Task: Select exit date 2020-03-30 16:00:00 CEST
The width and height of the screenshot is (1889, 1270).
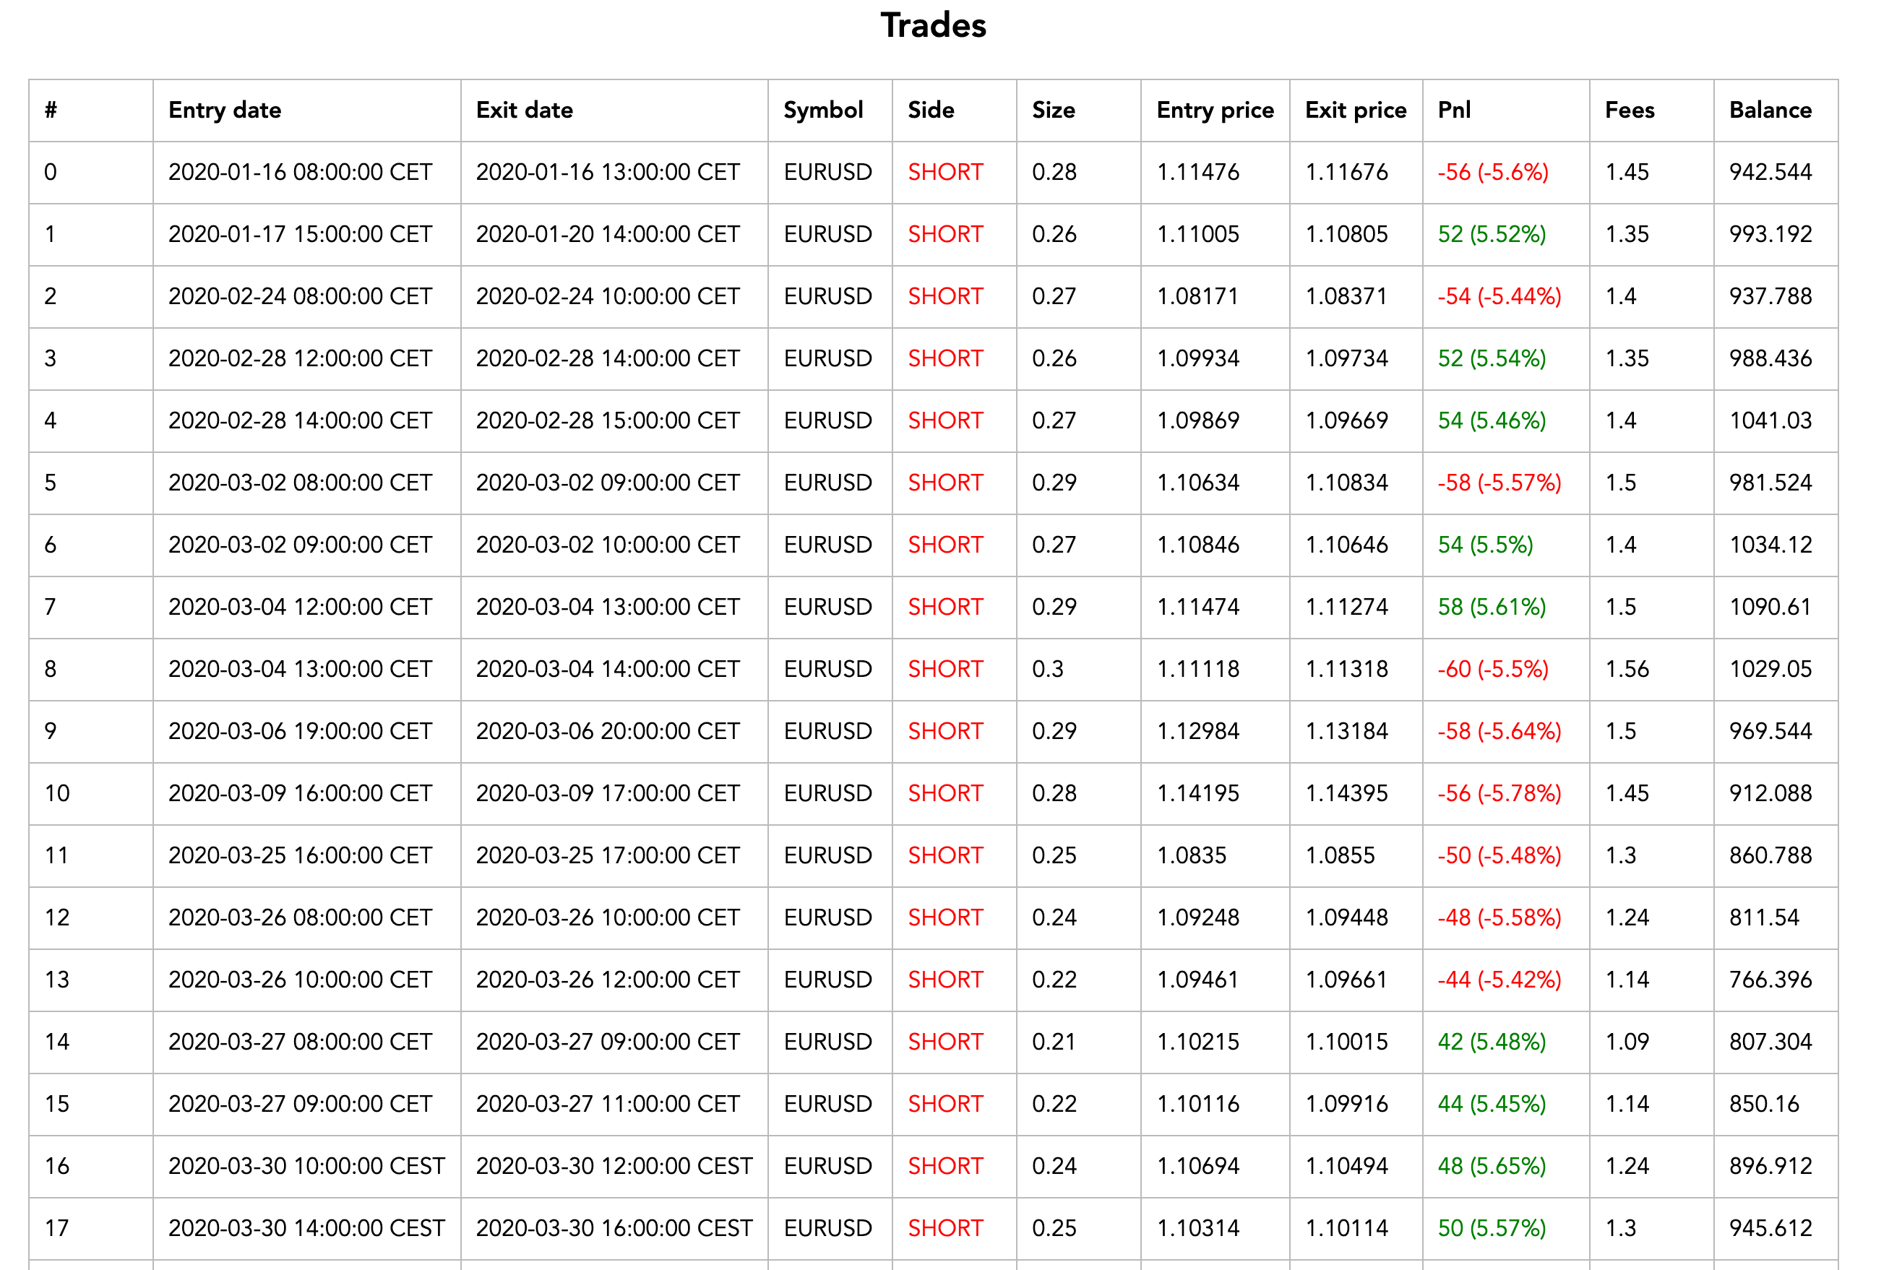Action: point(614,1229)
